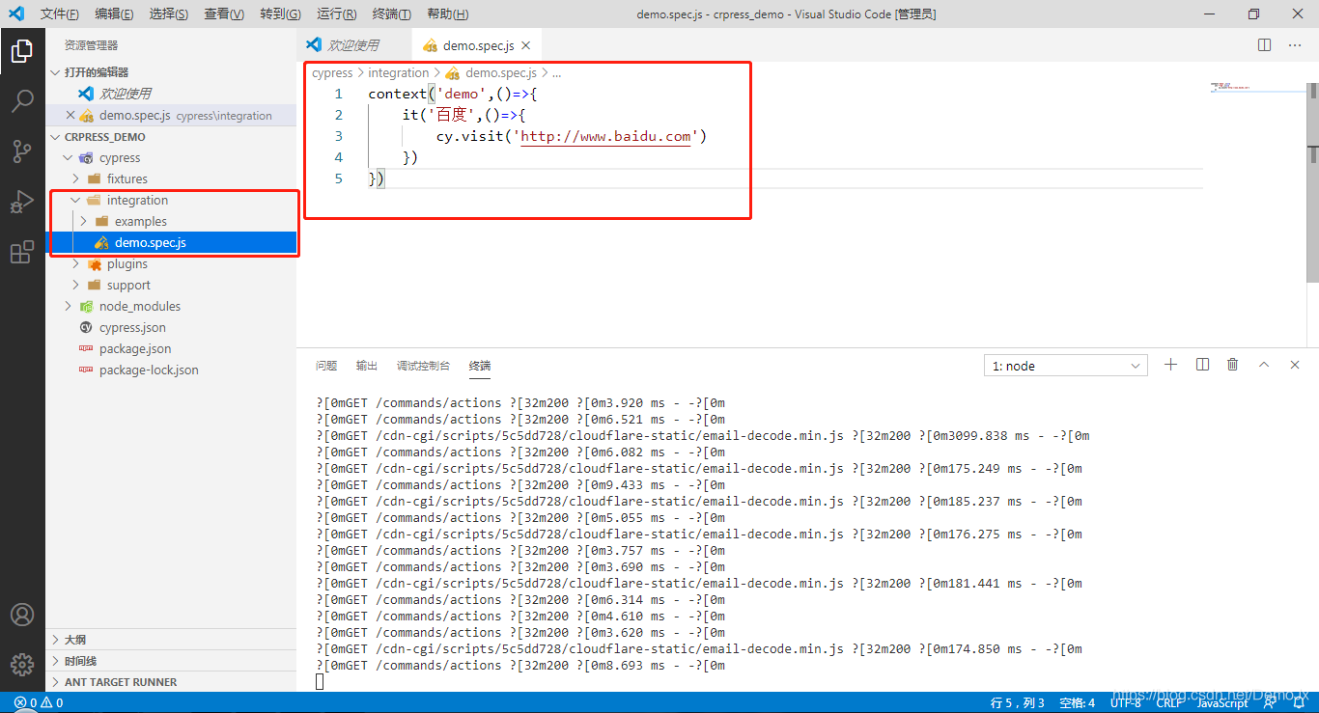The height and width of the screenshot is (713, 1319).
Task: Switch to 终端 panel tab
Action: (x=480, y=366)
